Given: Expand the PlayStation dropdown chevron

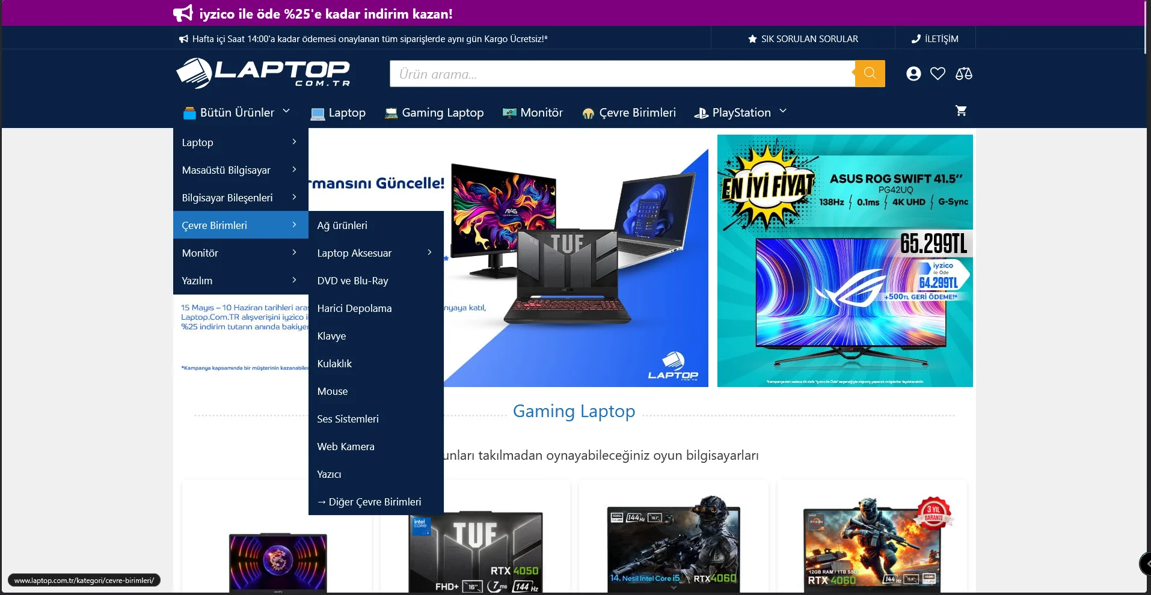Looking at the screenshot, I should [783, 111].
